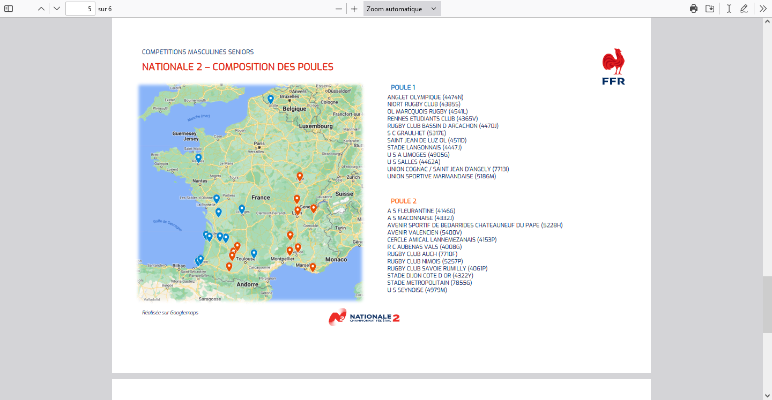The height and width of the screenshot is (400, 772).
Task: Click the vertical scrollbar thumb
Action: click(767, 305)
